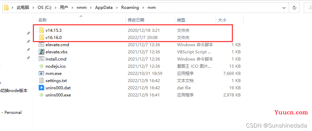312x131 pixels.
Task: Sort by 修改日期 column header
Action: pyautogui.click(x=136, y=20)
